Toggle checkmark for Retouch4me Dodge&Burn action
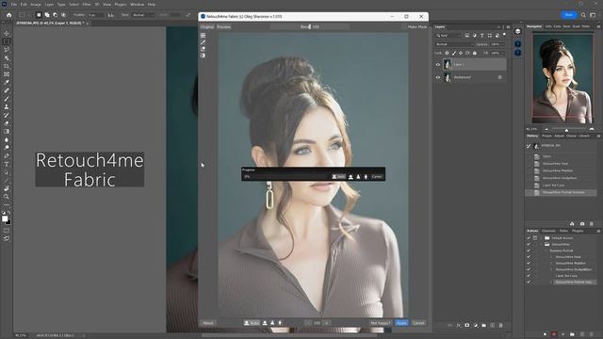603x339 pixels. pos(529,269)
